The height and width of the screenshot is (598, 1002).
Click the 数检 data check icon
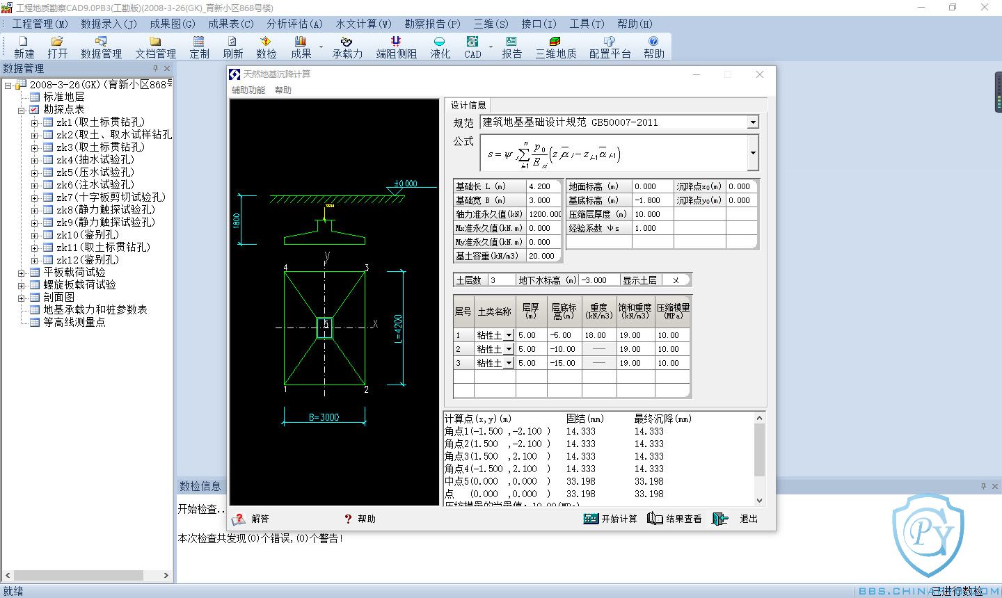click(266, 47)
